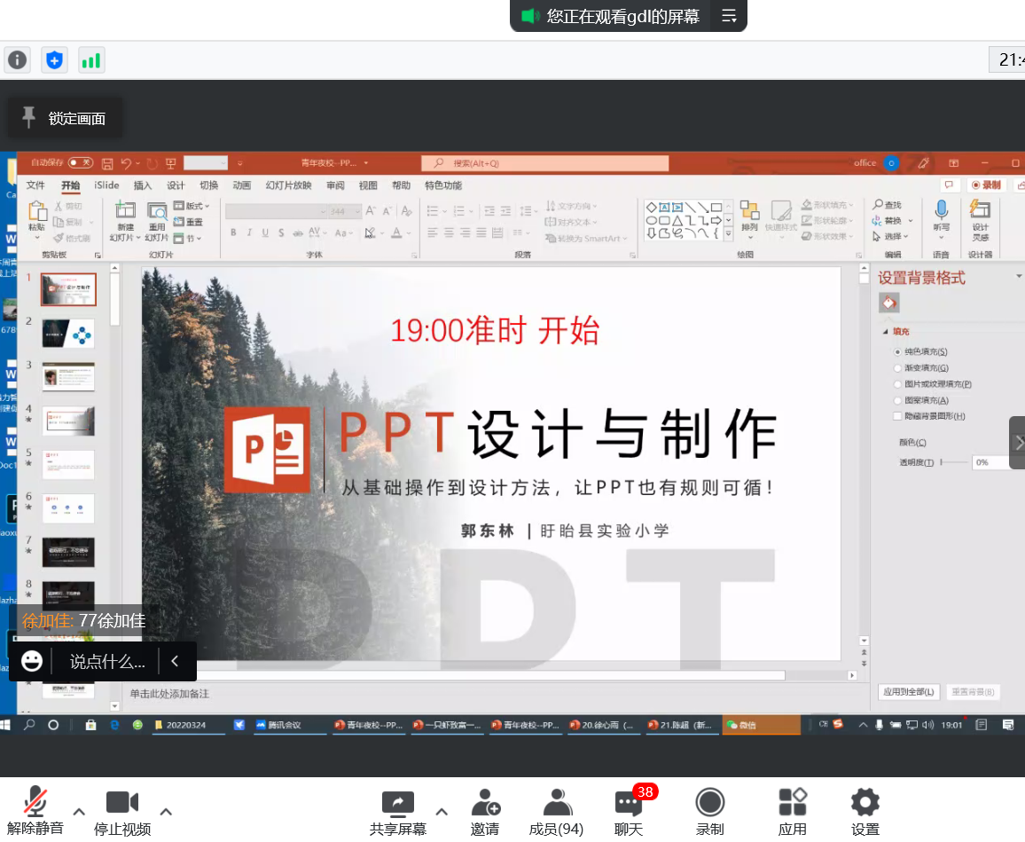Open the 幻灯片放映 tab
The height and width of the screenshot is (842, 1025).
tap(288, 185)
